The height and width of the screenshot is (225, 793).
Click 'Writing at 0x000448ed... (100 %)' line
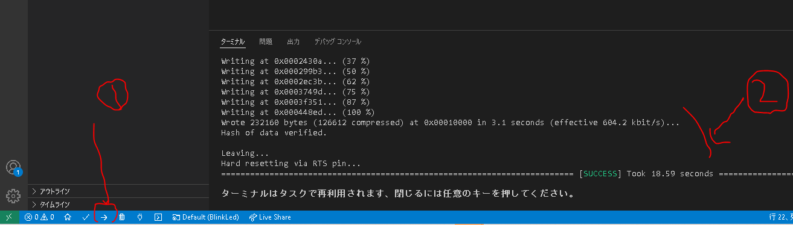pos(298,112)
